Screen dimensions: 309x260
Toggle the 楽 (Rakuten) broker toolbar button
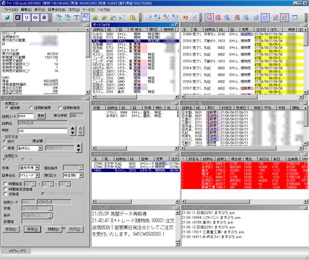pyautogui.click(x=44, y=18)
